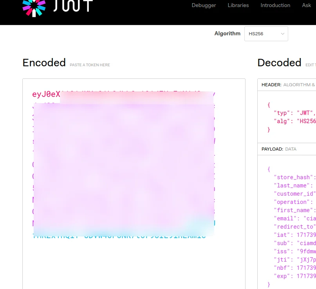Image resolution: width=316 pixels, height=289 pixels.
Task: Click the Encoded heading
Action: pos(44,63)
